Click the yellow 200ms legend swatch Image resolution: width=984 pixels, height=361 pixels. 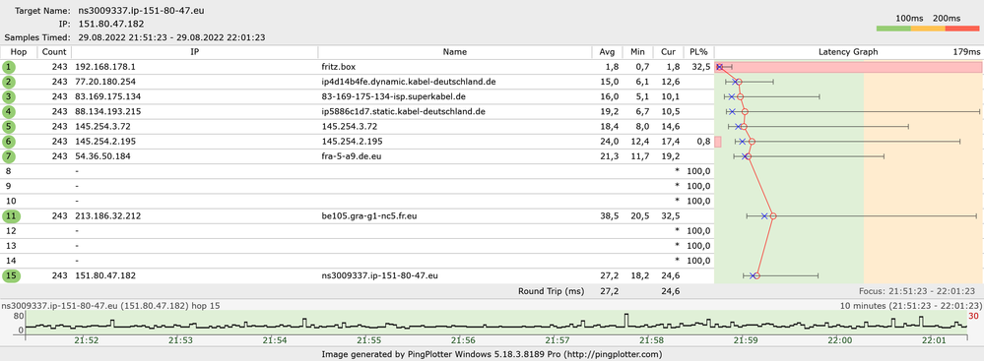point(928,29)
